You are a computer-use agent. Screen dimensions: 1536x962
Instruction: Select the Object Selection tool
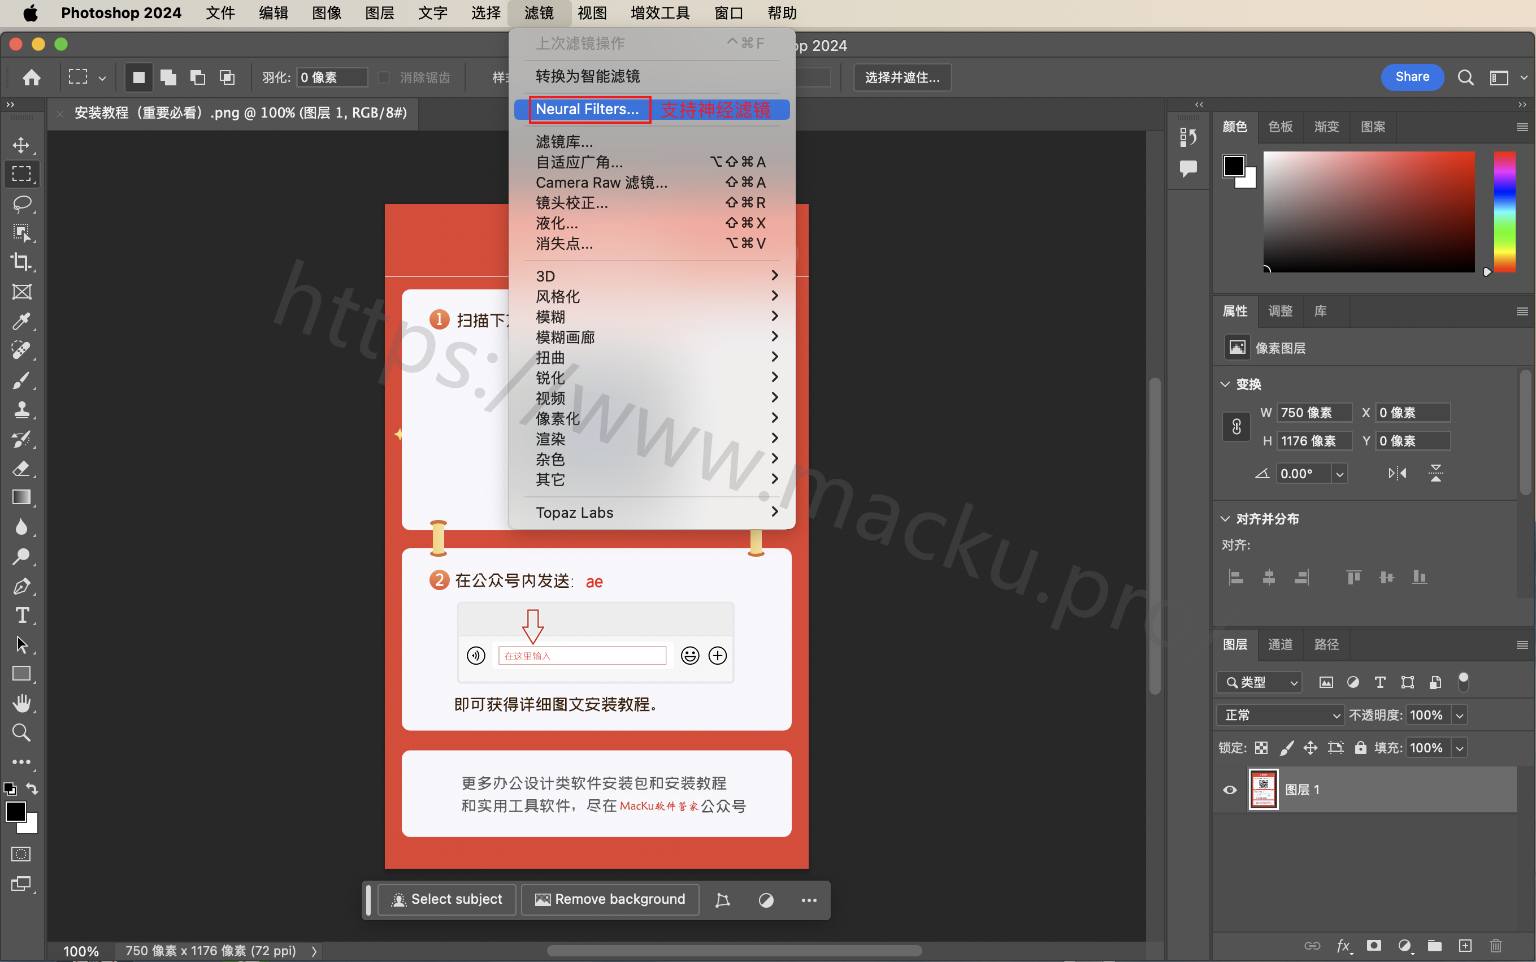pos(21,233)
